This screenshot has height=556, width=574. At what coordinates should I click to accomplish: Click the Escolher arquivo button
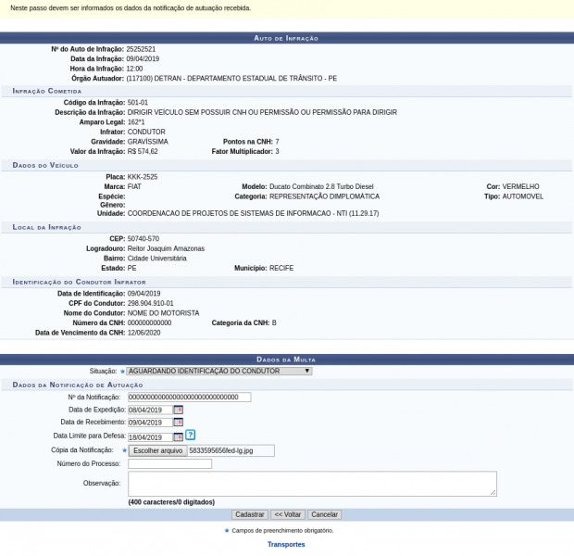(x=157, y=450)
